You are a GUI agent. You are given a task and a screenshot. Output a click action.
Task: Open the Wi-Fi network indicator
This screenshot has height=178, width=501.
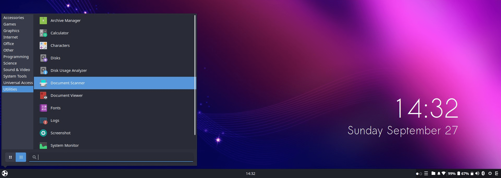443,174
